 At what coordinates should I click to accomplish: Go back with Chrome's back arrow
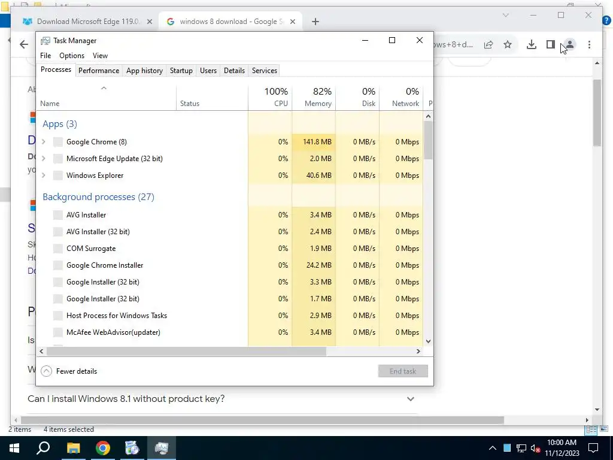tap(24, 44)
